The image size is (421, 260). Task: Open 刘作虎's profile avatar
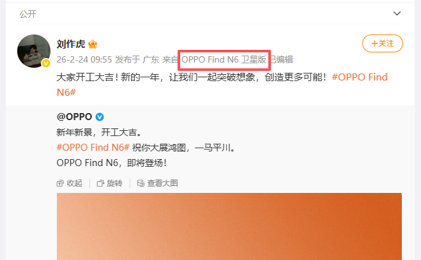tap(34, 51)
